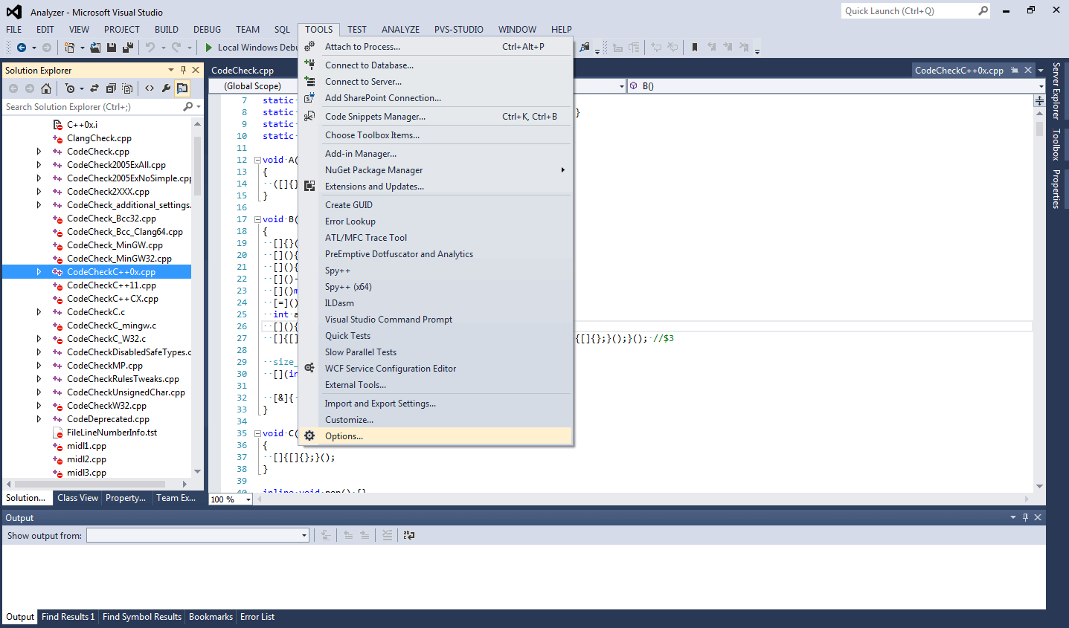Select Options... in the Tools menu
The width and height of the screenshot is (1069, 628).
(x=344, y=436)
